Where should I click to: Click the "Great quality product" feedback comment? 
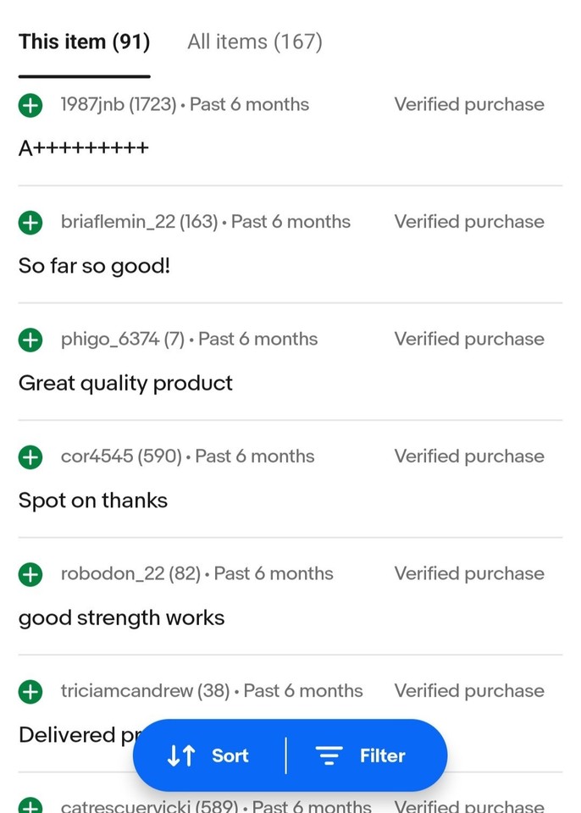coord(125,384)
